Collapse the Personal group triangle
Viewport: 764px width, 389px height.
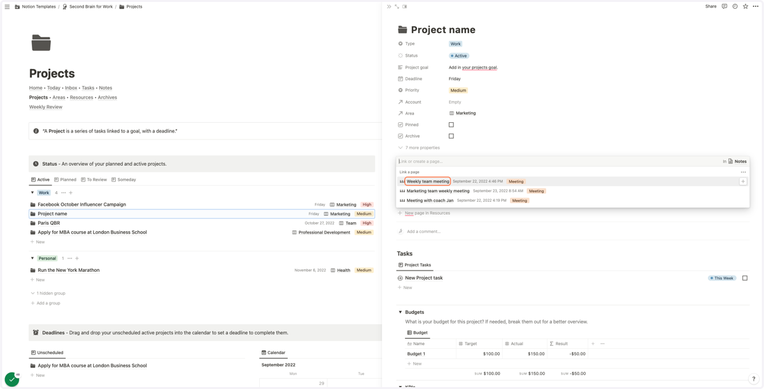click(32, 258)
